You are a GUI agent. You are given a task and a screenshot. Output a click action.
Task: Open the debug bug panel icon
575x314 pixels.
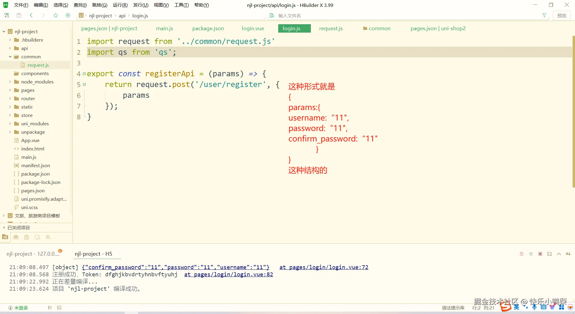27,237
